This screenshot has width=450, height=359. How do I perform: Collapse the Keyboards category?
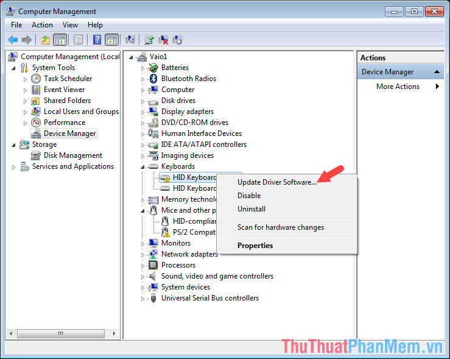click(142, 167)
